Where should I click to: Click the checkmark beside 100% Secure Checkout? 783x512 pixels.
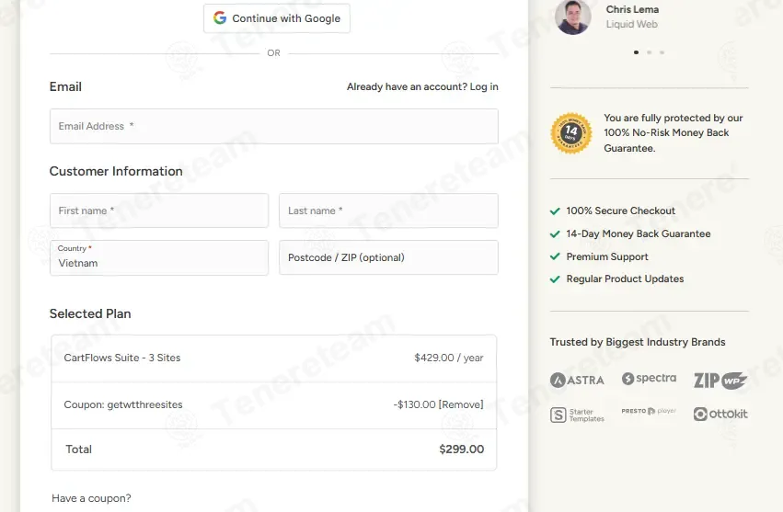pyautogui.click(x=555, y=211)
